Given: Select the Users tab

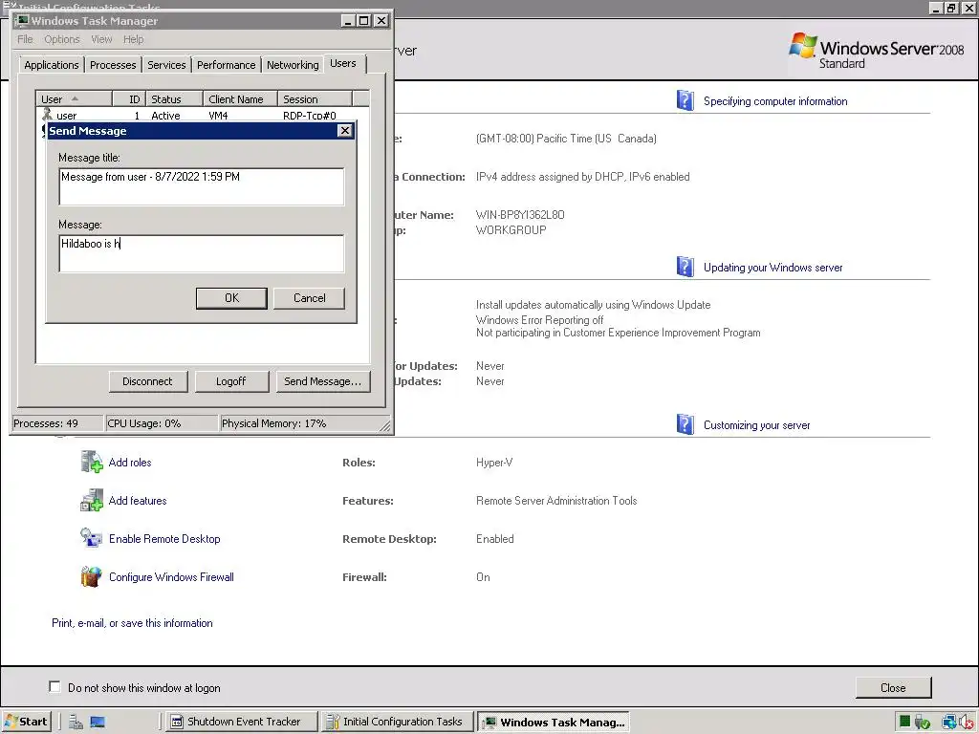Looking at the screenshot, I should pos(343,64).
